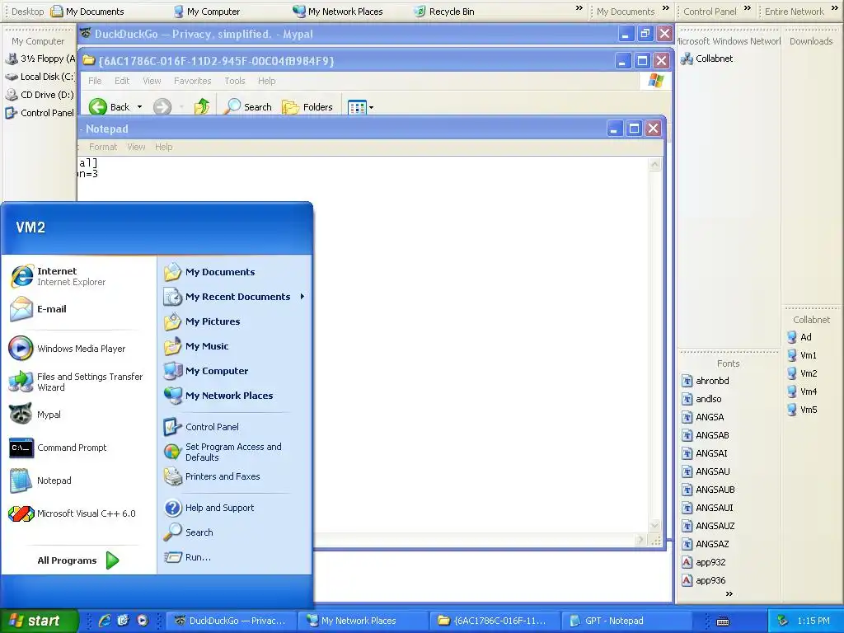This screenshot has width=844, height=633.
Task: Open Ad computer in Collabnet toolbar
Action: (x=799, y=337)
